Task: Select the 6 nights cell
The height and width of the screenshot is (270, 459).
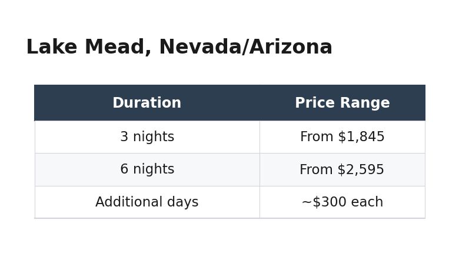Action: [147, 169]
